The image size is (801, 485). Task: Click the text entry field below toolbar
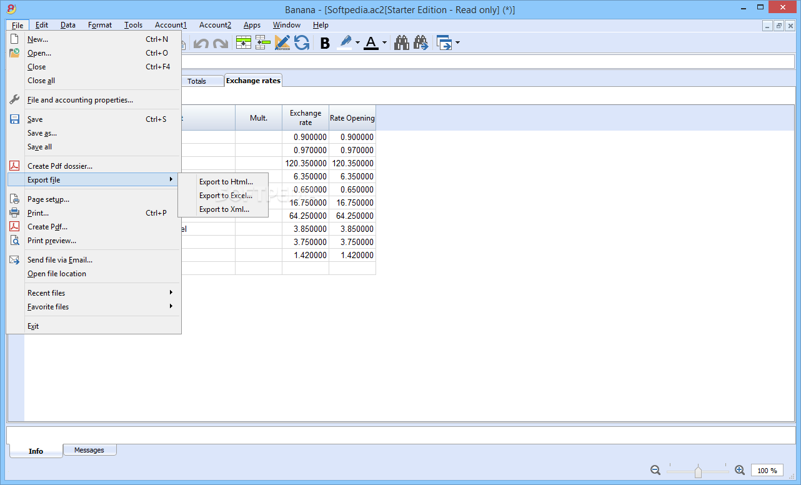click(x=489, y=61)
